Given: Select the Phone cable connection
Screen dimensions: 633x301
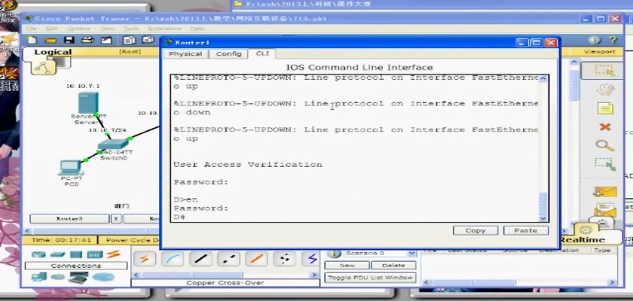Looking at the screenshot, I should (285, 259).
